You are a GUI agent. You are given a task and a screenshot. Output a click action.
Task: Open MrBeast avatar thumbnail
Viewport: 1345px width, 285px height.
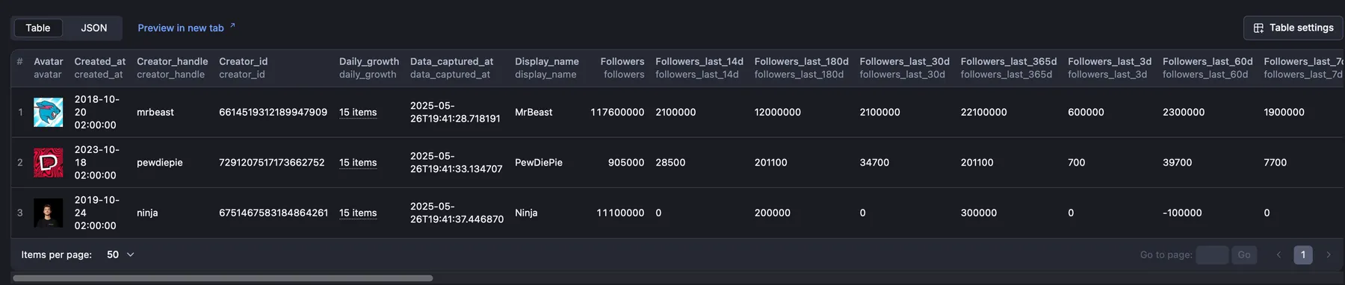(x=48, y=113)
